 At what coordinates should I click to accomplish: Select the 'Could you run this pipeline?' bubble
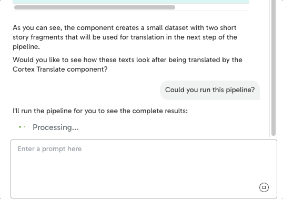pos(210,90)
